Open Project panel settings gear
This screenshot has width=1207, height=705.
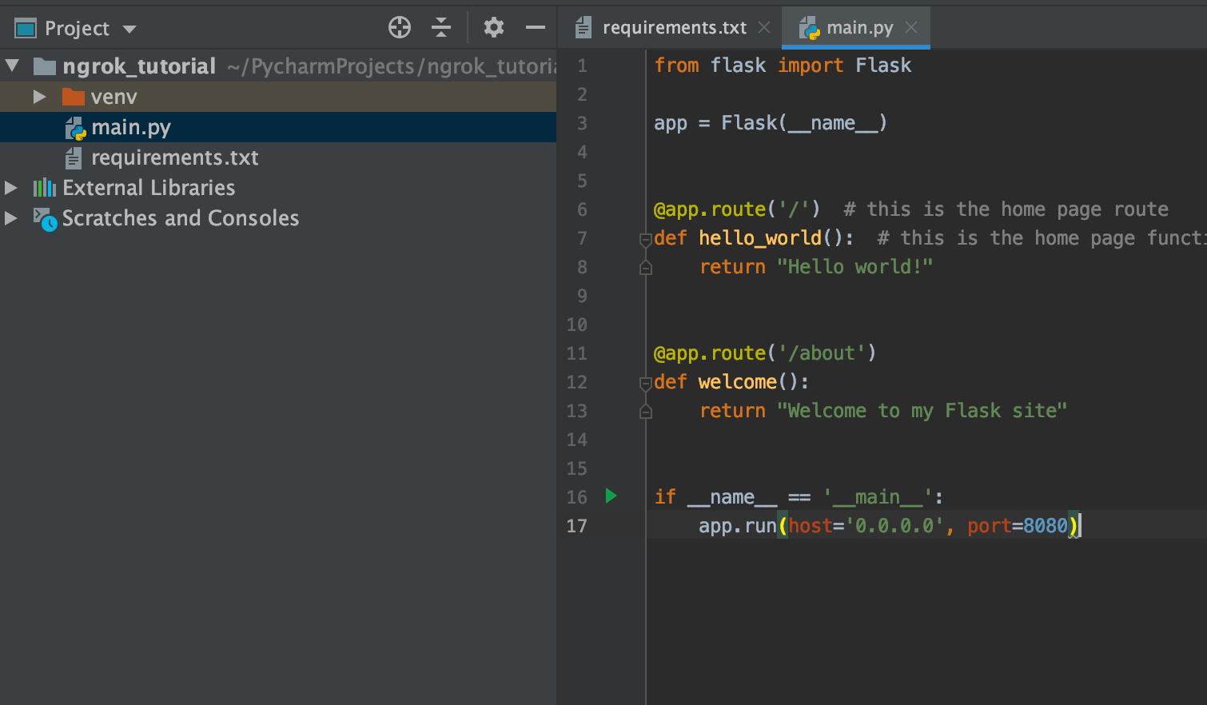click(x=494, y=28)
